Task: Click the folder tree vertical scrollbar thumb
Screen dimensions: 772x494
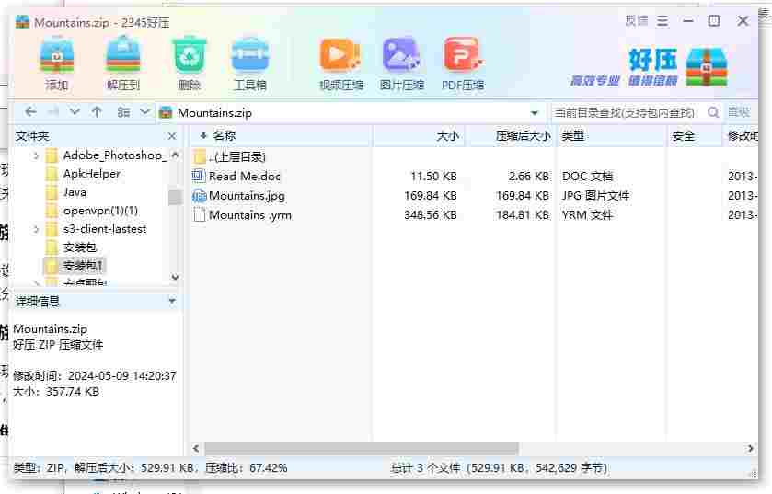Action: [x=175, y=197]
